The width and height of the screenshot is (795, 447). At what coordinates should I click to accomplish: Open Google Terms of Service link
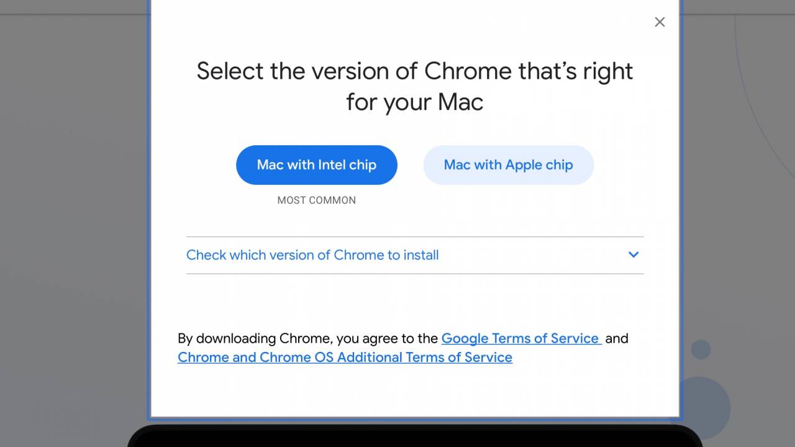pyautogui.click(x=520, y=338)
